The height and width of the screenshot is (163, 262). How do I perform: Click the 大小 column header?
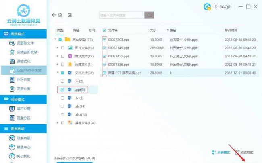[x=153, y=30]
